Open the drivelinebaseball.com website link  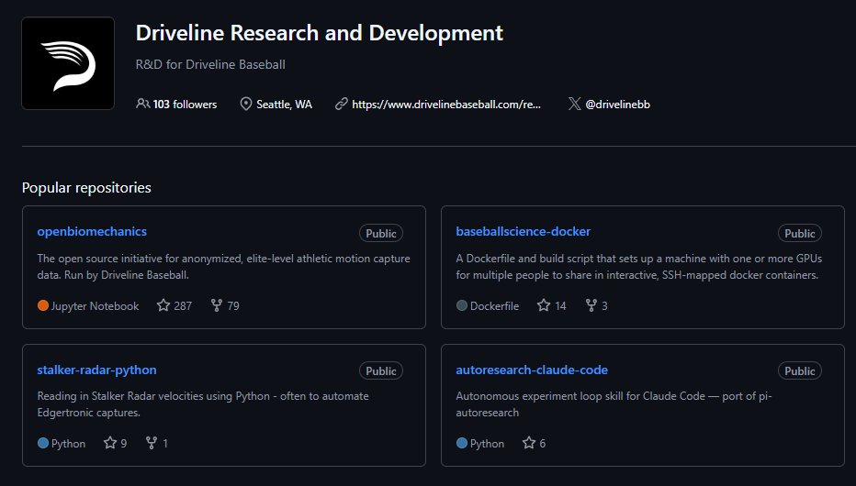click(446, 104)
